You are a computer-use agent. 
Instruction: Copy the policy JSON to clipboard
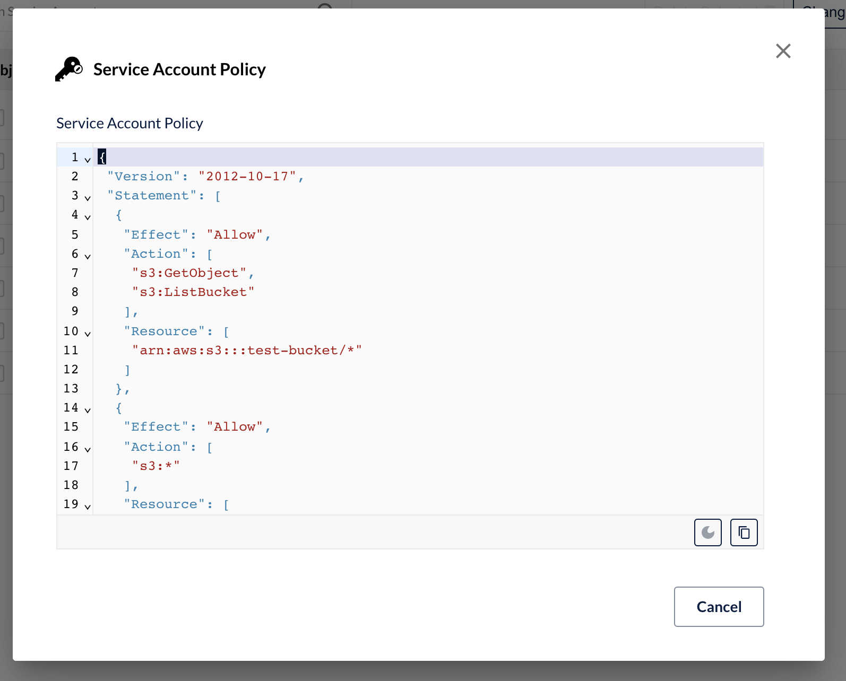pyautogui.click(x=744, y=532)
